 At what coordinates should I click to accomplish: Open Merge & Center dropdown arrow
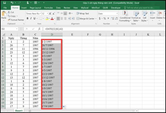(x=96, y=19)
